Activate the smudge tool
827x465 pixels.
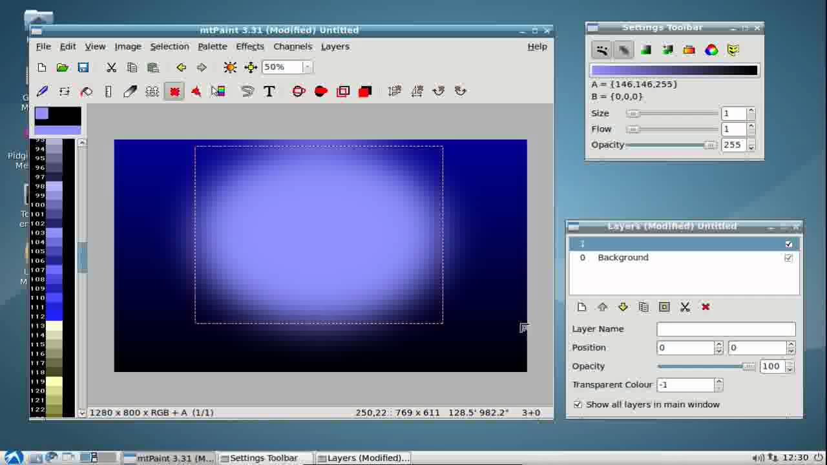130,91
